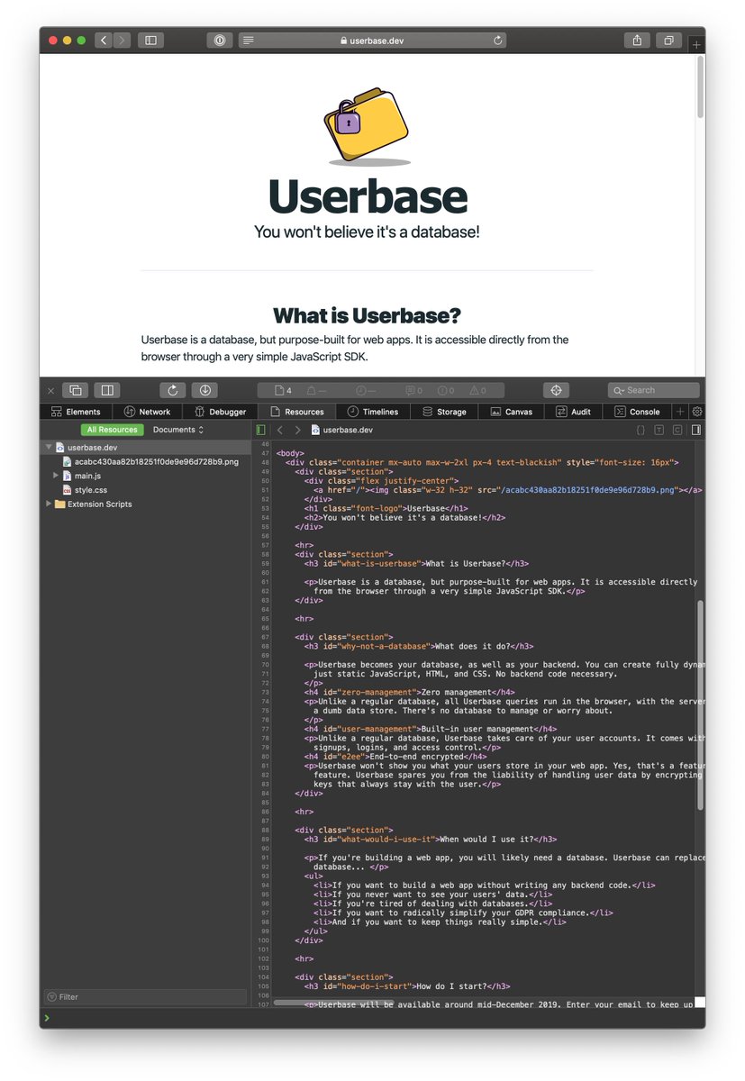Open the 1Password extension button
The width and height of the screenshot is (745, 1081).
pos(219,41)
